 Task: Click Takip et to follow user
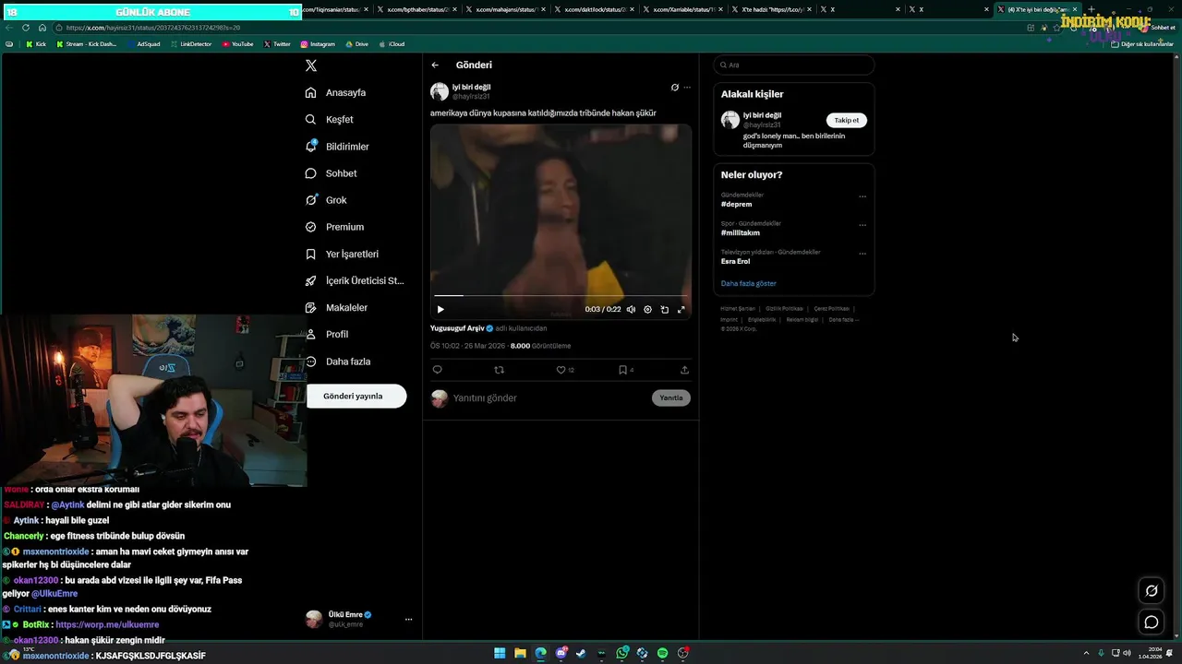click(x=847, y=120)
